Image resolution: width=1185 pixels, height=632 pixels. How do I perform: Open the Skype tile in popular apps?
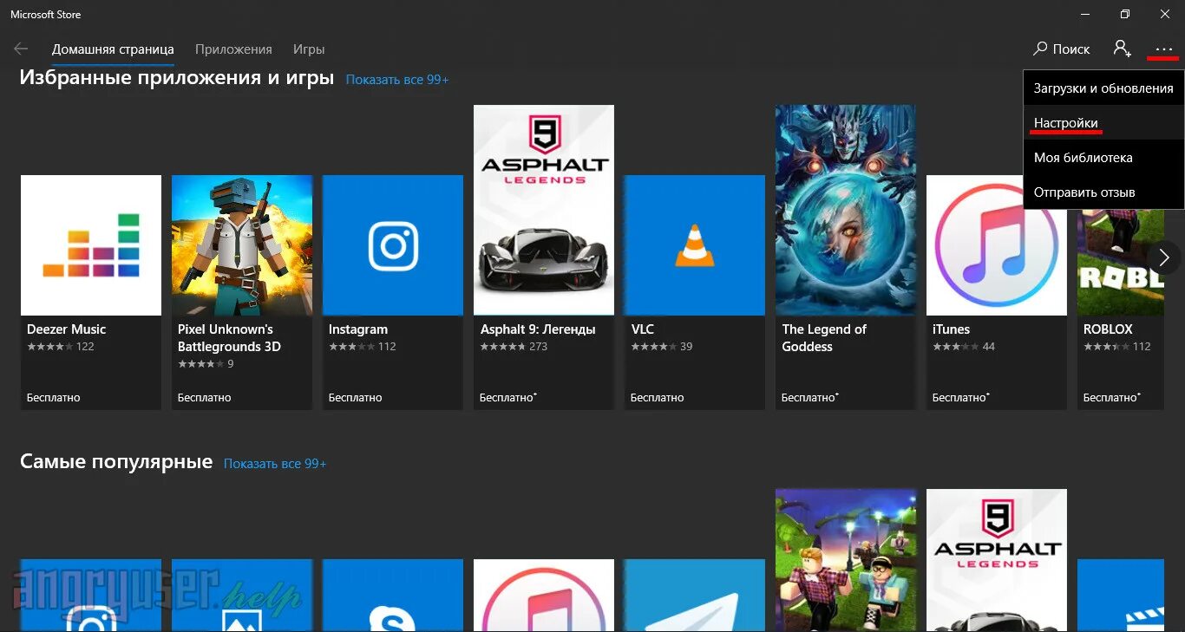[393, 595]
